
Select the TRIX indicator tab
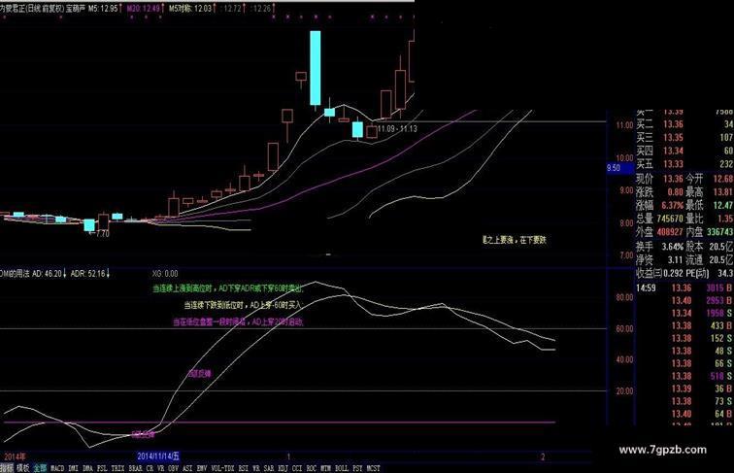[118, 468]
